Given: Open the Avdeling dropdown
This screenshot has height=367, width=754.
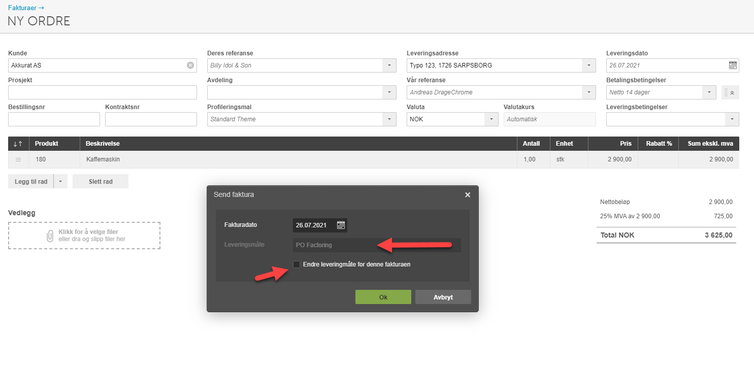Looking at the screenshot, I should (x=389, y=92).
